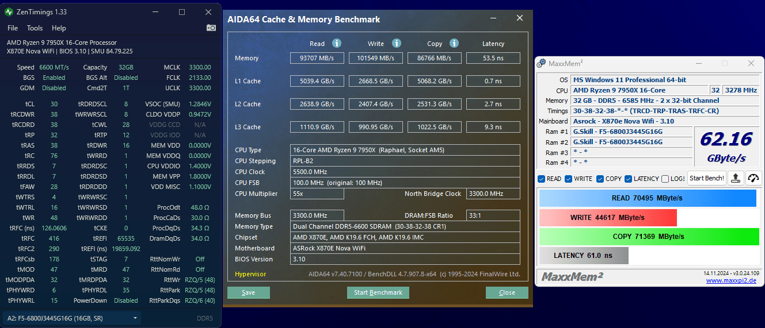Click the MaxxMem Timings 30-38-32-38 value
Image resolution: width=765 pixels, height=328 pixels.
[x=664, y=111]
